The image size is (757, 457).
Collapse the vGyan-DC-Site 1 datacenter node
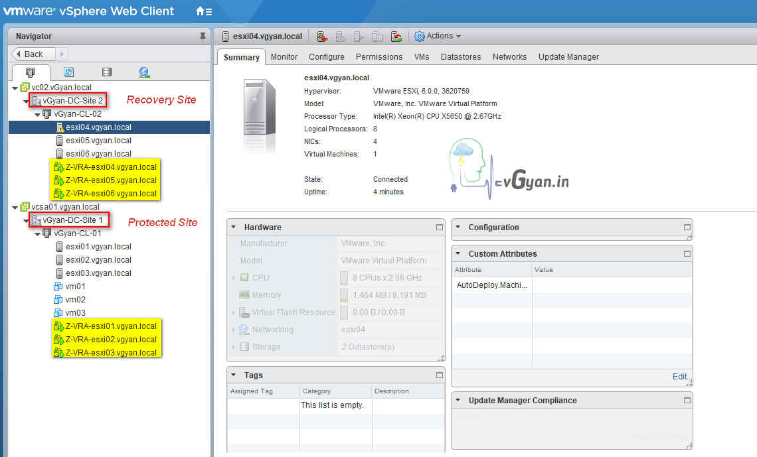tap(26, 221)
